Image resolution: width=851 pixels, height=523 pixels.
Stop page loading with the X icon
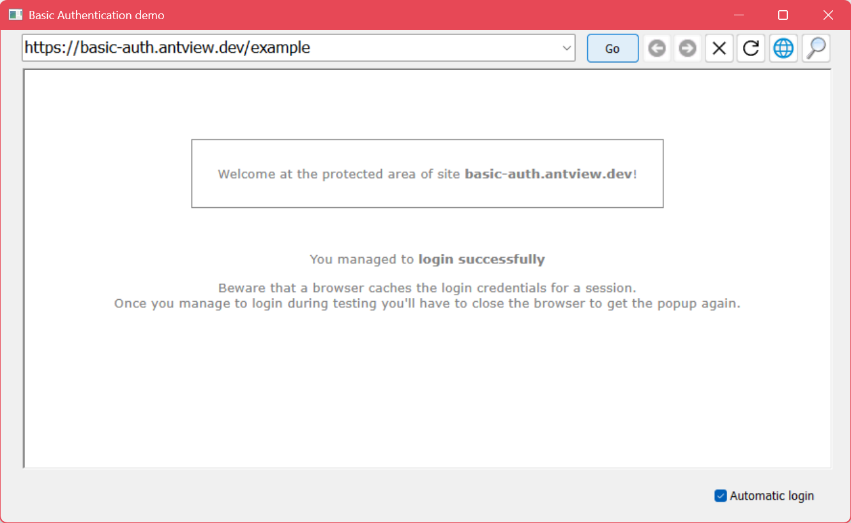(x=719, y=48)
